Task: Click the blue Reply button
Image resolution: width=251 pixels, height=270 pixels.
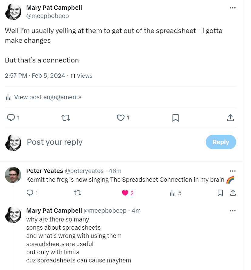Action: click(221, 142)
